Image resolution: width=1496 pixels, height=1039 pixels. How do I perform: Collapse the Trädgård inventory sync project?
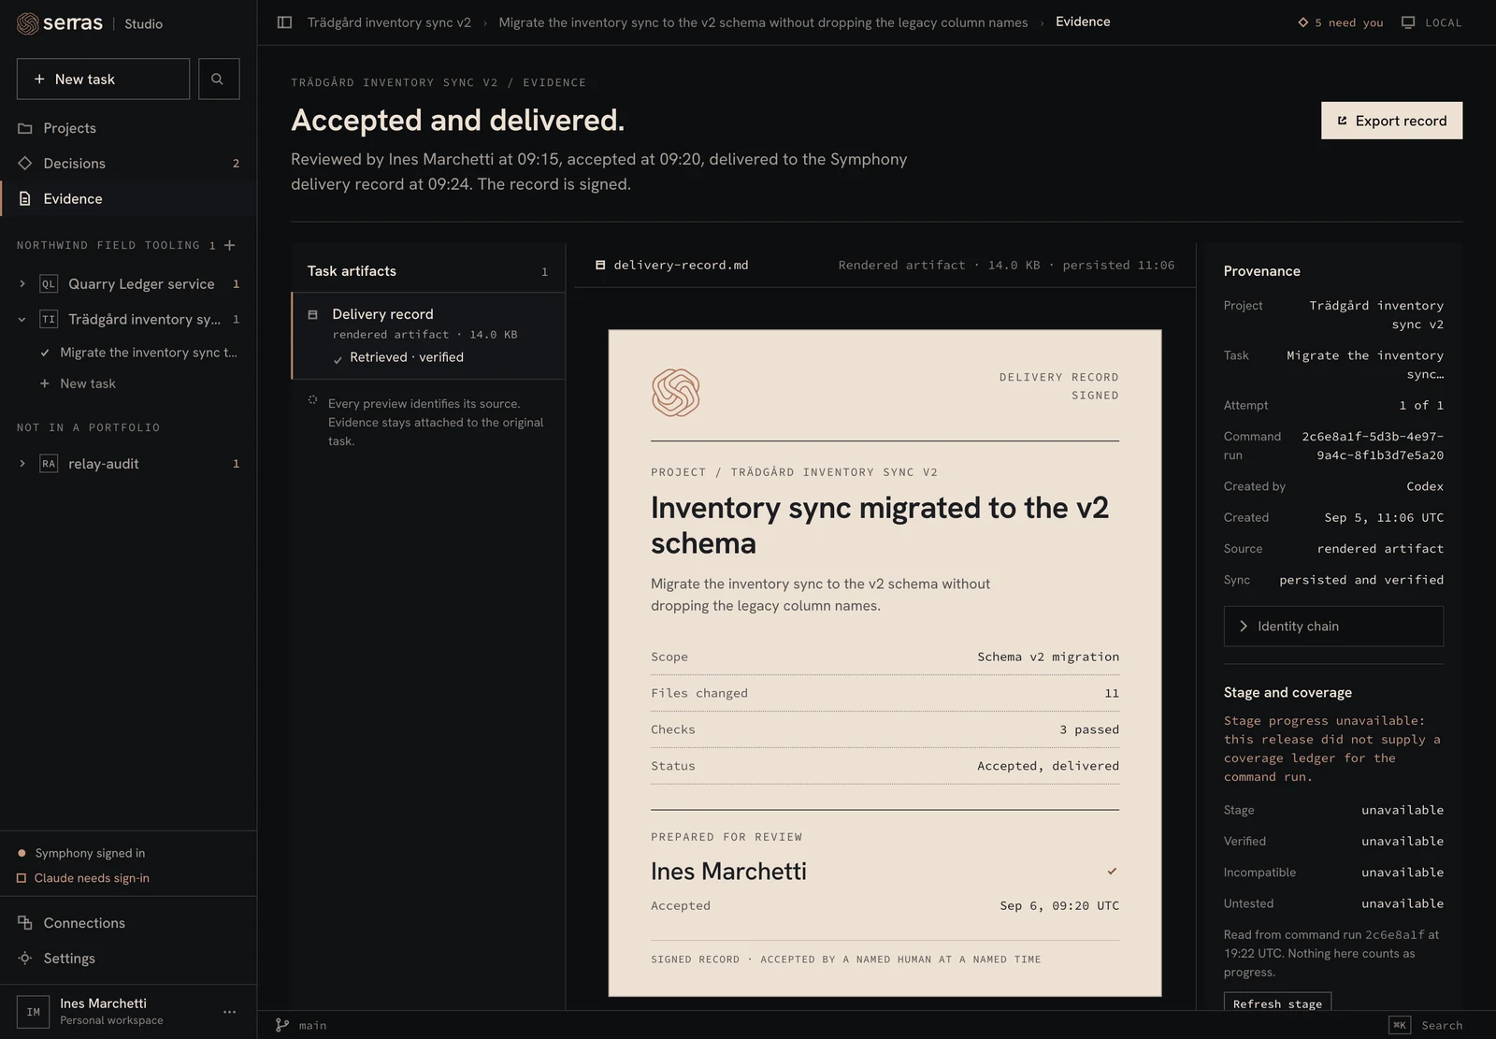point(22,320)
